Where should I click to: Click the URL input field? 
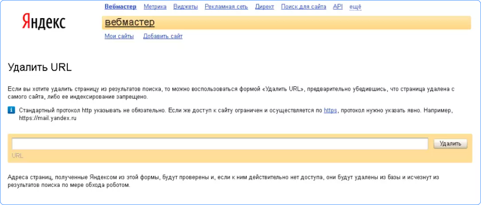click(219, 144)
